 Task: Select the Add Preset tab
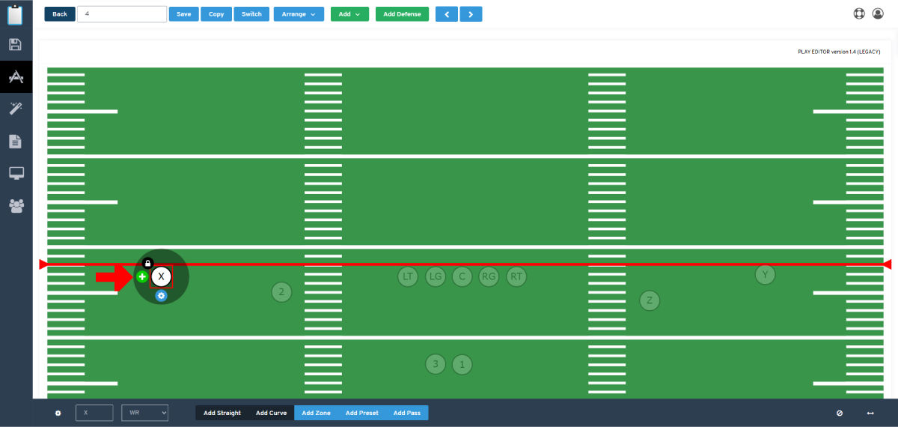(x=362, y=413)
